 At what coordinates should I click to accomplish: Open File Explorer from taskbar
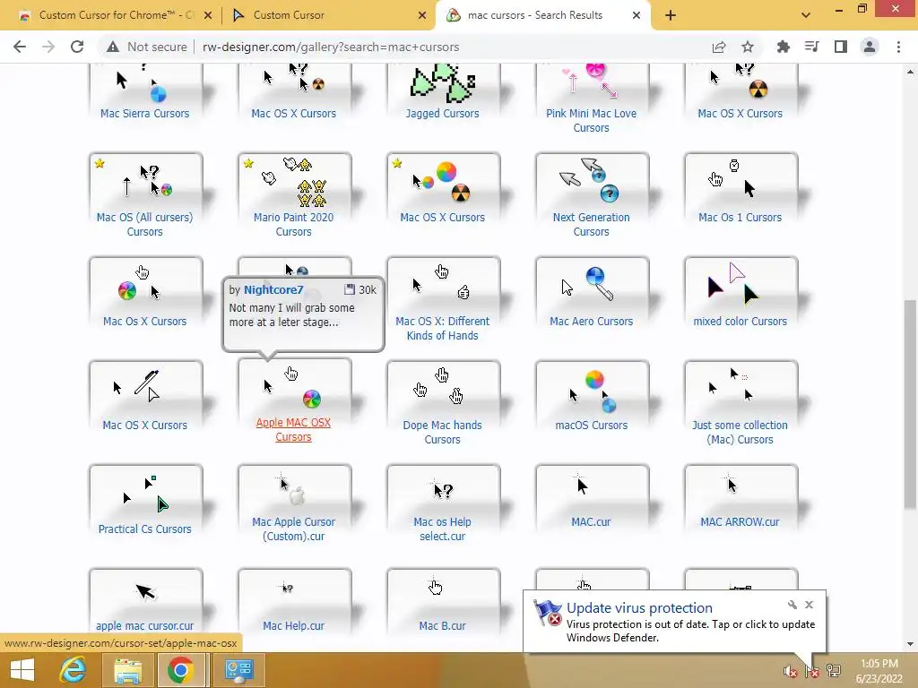tap(127, 670)
